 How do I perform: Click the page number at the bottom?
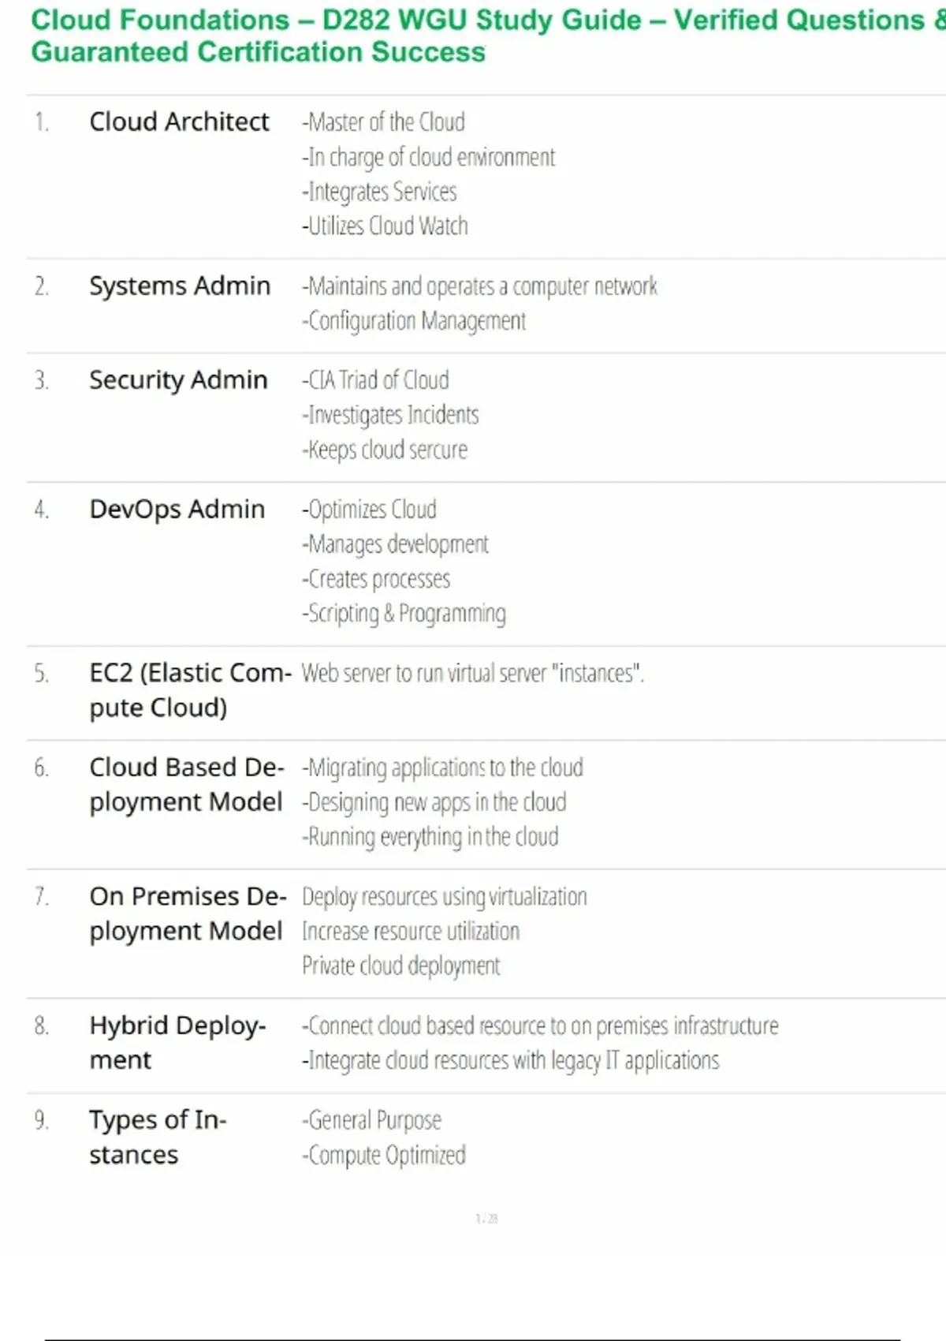pos(486,1219)
